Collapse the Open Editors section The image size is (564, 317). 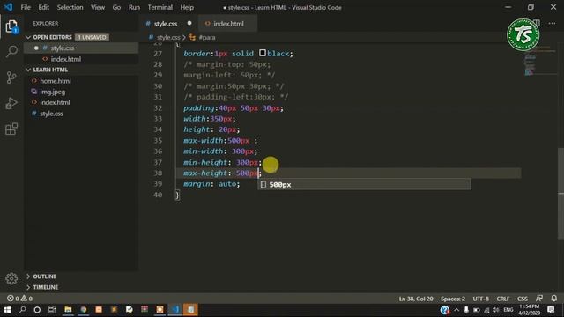click(28, 37)
